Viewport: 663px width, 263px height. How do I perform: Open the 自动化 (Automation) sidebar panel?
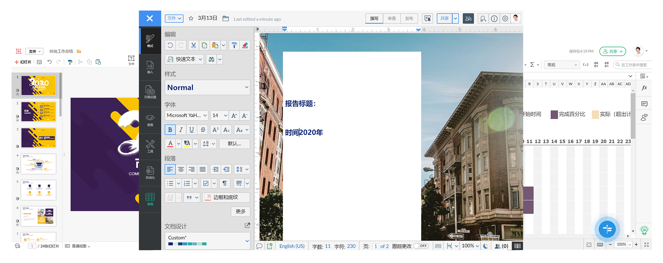point(150,173)
